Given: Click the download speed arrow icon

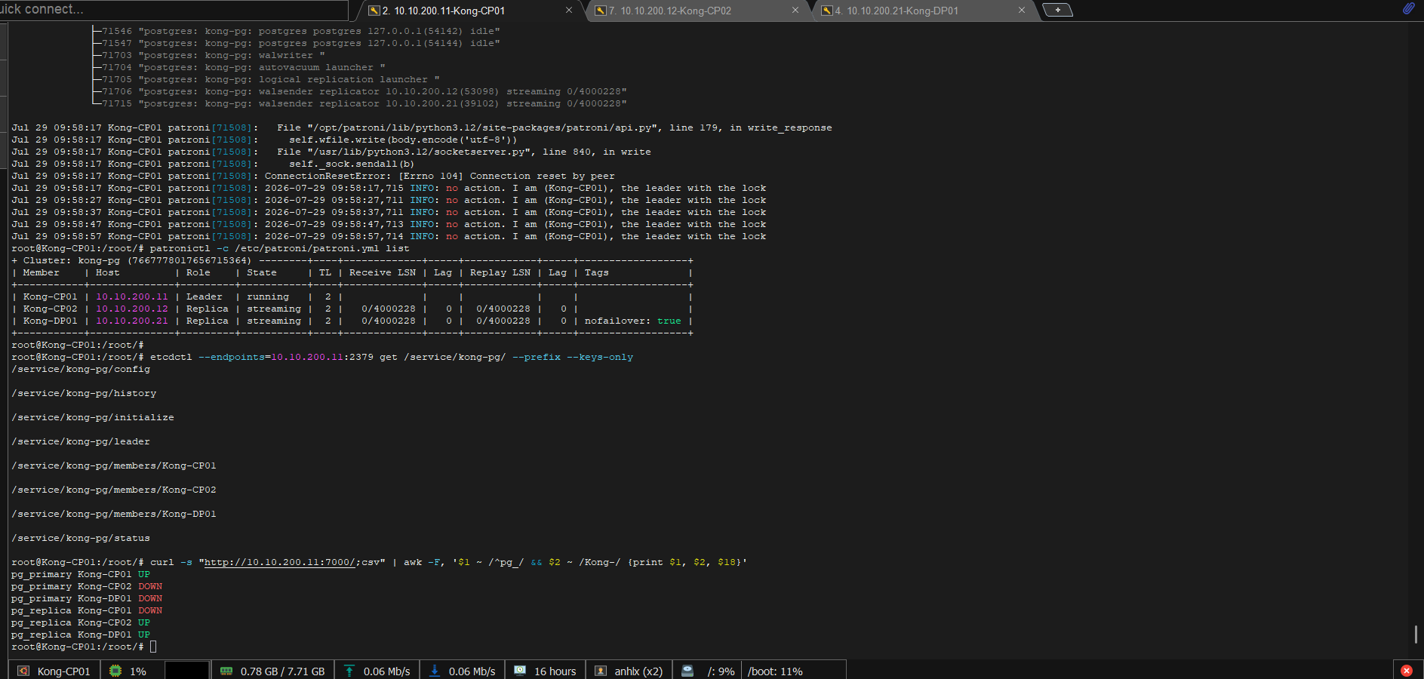Looking at the screenshot, I should [x=435, y=671].
